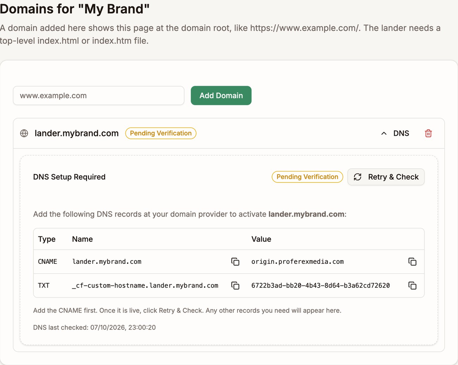Click the DNS last checked timestamp

pyautogui.click(x=94, y=327)
